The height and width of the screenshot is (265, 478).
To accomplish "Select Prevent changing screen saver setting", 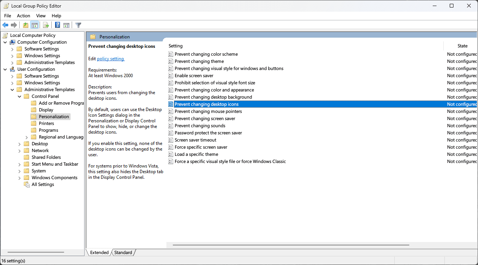I will pyautogui.click(x=205, y=119).
